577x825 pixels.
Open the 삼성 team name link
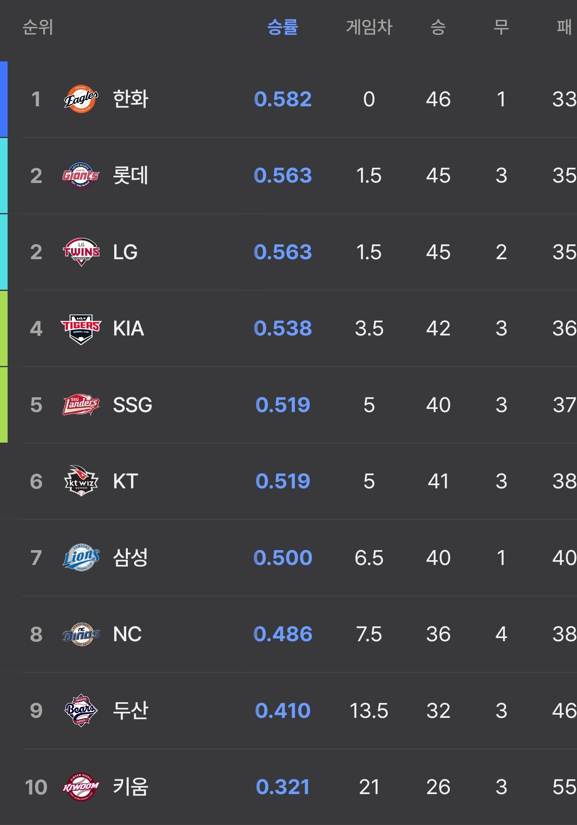point(131,557)
